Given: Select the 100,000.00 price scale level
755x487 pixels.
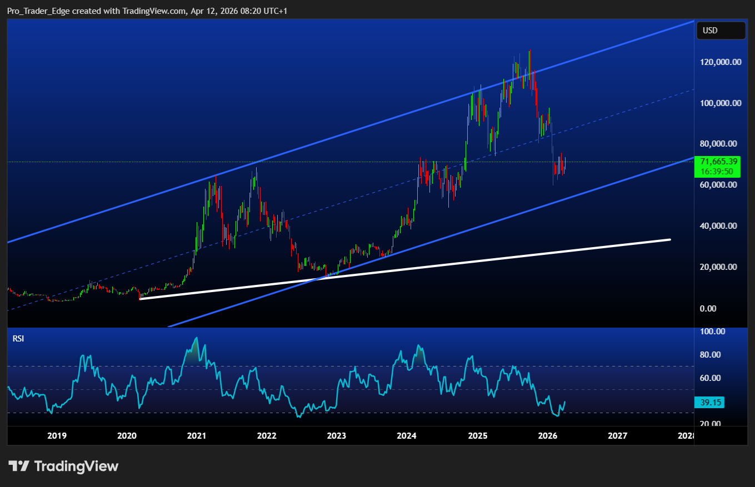Looking at the screenshot, I should pyautogui.click(x=721, y=103).
